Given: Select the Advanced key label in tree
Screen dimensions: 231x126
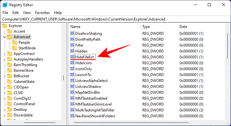Looking at the screenshot, I should (22, 37).
